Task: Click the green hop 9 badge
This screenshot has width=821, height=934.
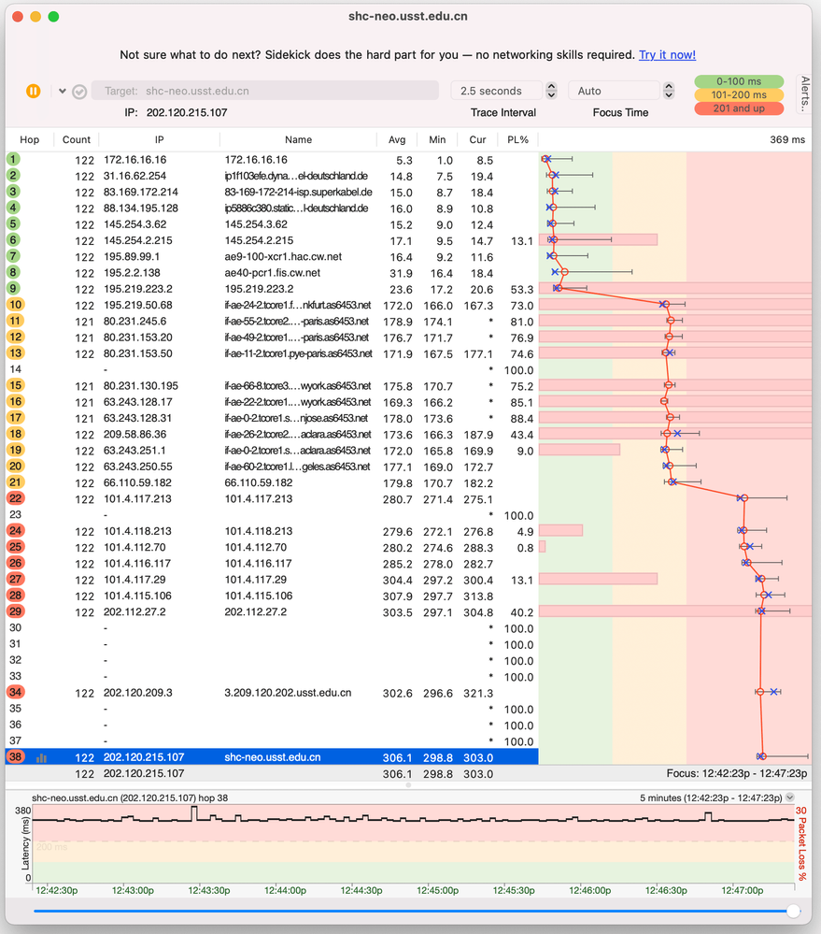Action: (13, 288)
